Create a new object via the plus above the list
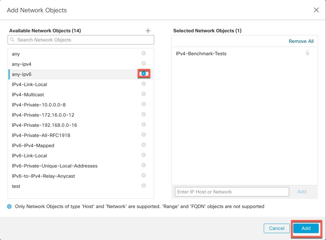 coord(148,31)
